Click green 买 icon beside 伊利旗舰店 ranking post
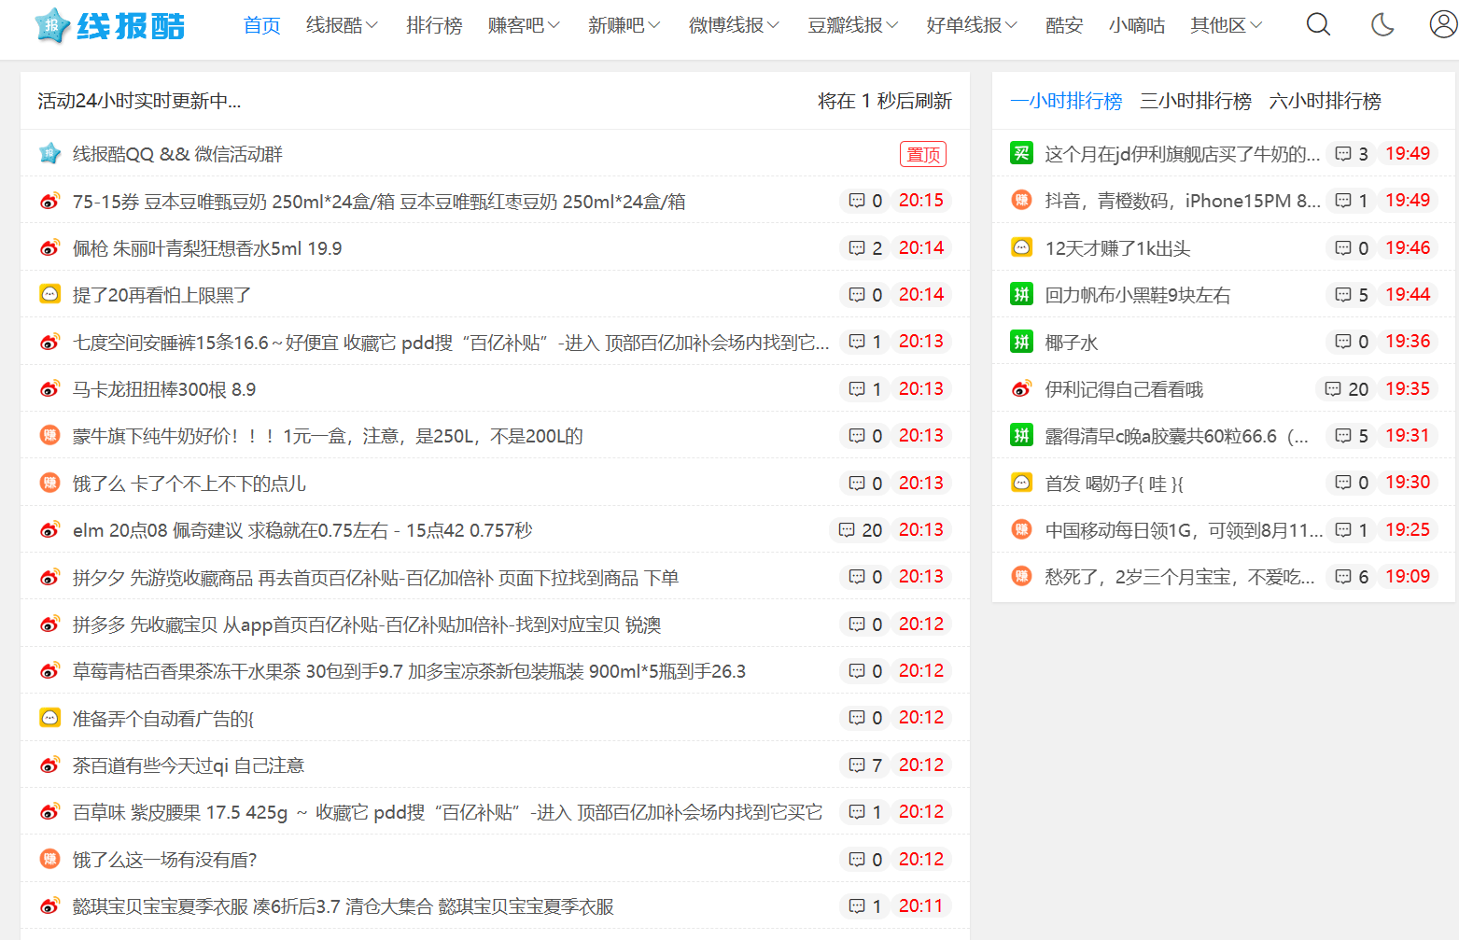The height and width of the screenshot is (940, 1459). (1022, 153)
